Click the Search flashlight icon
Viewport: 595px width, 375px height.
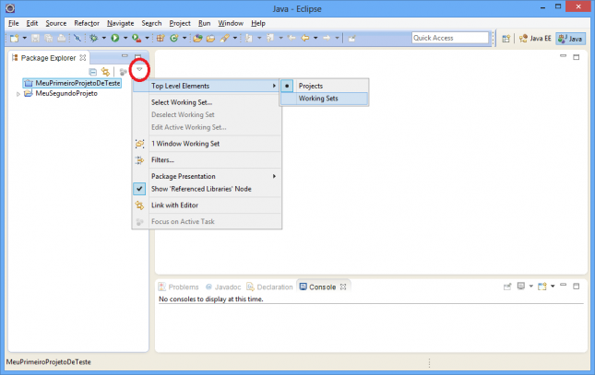[x=225, y=38]
